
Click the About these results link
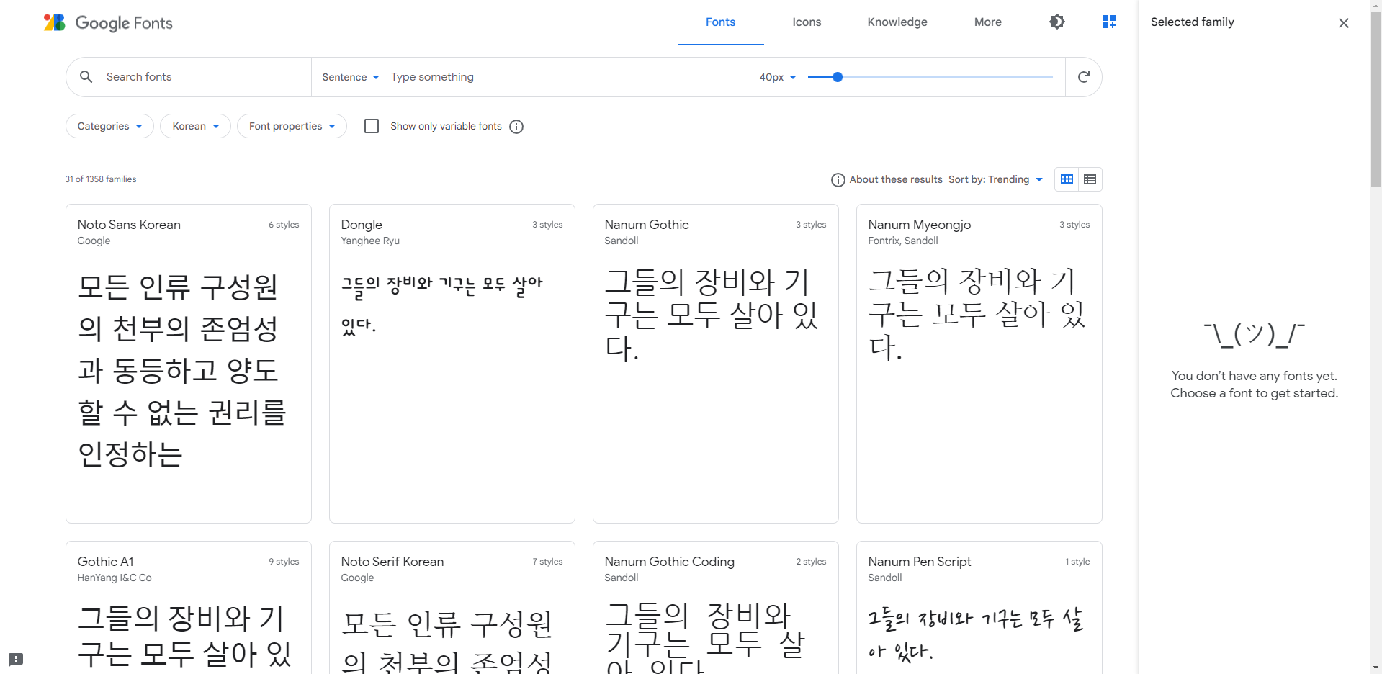[895, 179]
